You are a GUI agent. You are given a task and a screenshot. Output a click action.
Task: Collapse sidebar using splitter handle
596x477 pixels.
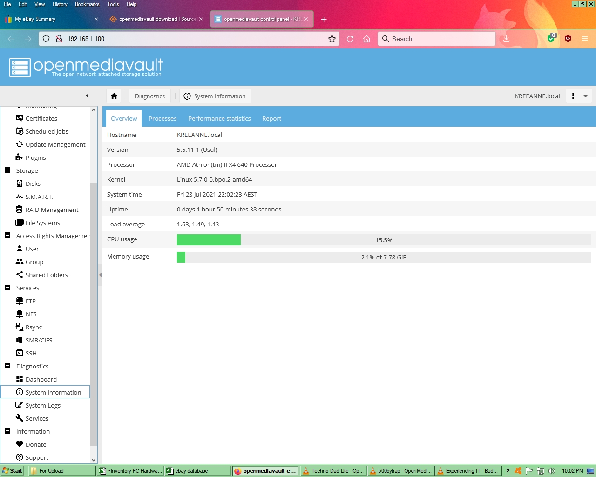(x=100, y=275)
